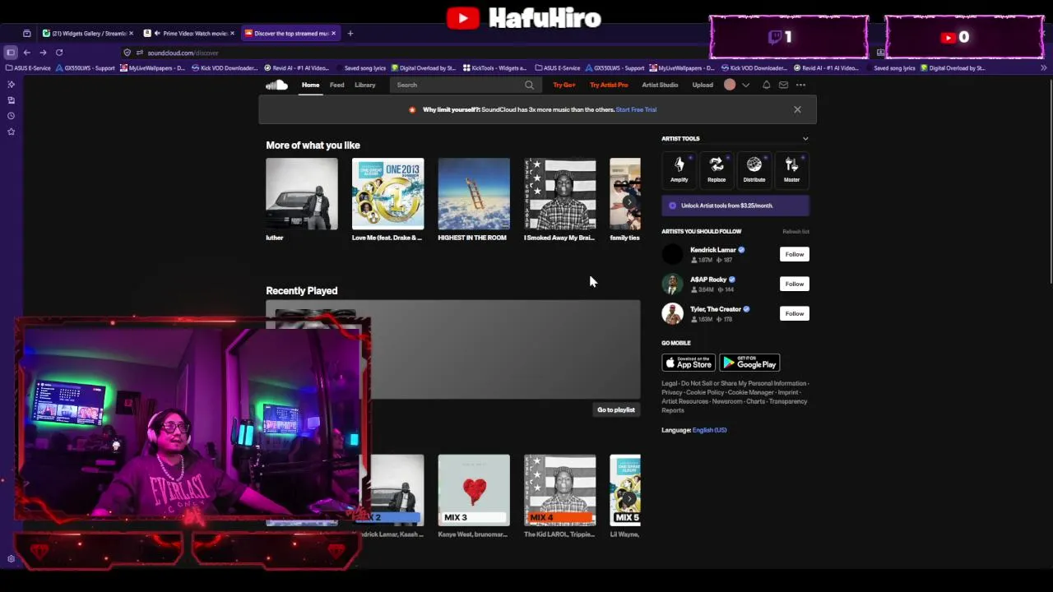Click the history clock icon in left sidebar
1053x592 pixels.
[x=11, y=116]
